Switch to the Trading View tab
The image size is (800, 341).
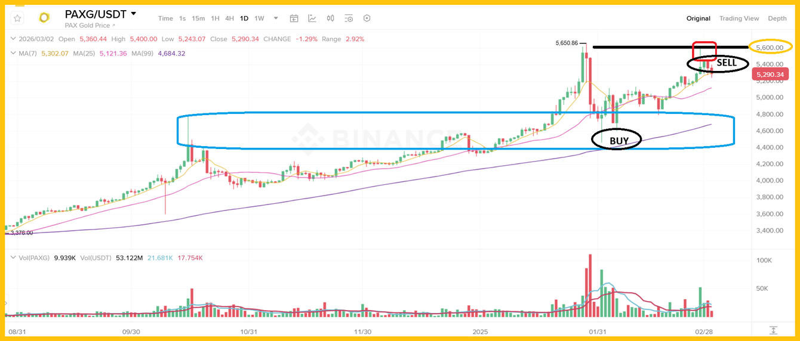[x=739, y=18]
